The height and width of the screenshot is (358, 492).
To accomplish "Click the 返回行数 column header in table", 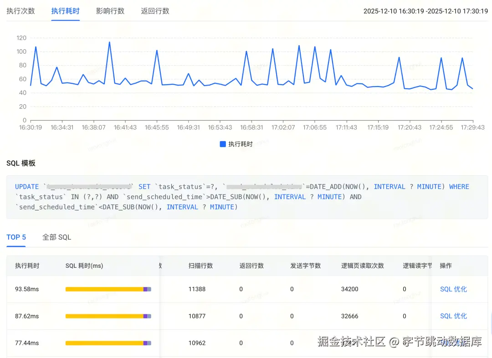I will tap(251, 266).
